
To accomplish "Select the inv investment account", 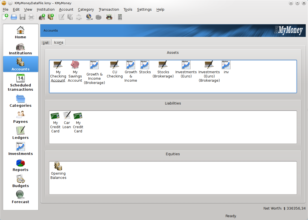I will tap(226, 67).
